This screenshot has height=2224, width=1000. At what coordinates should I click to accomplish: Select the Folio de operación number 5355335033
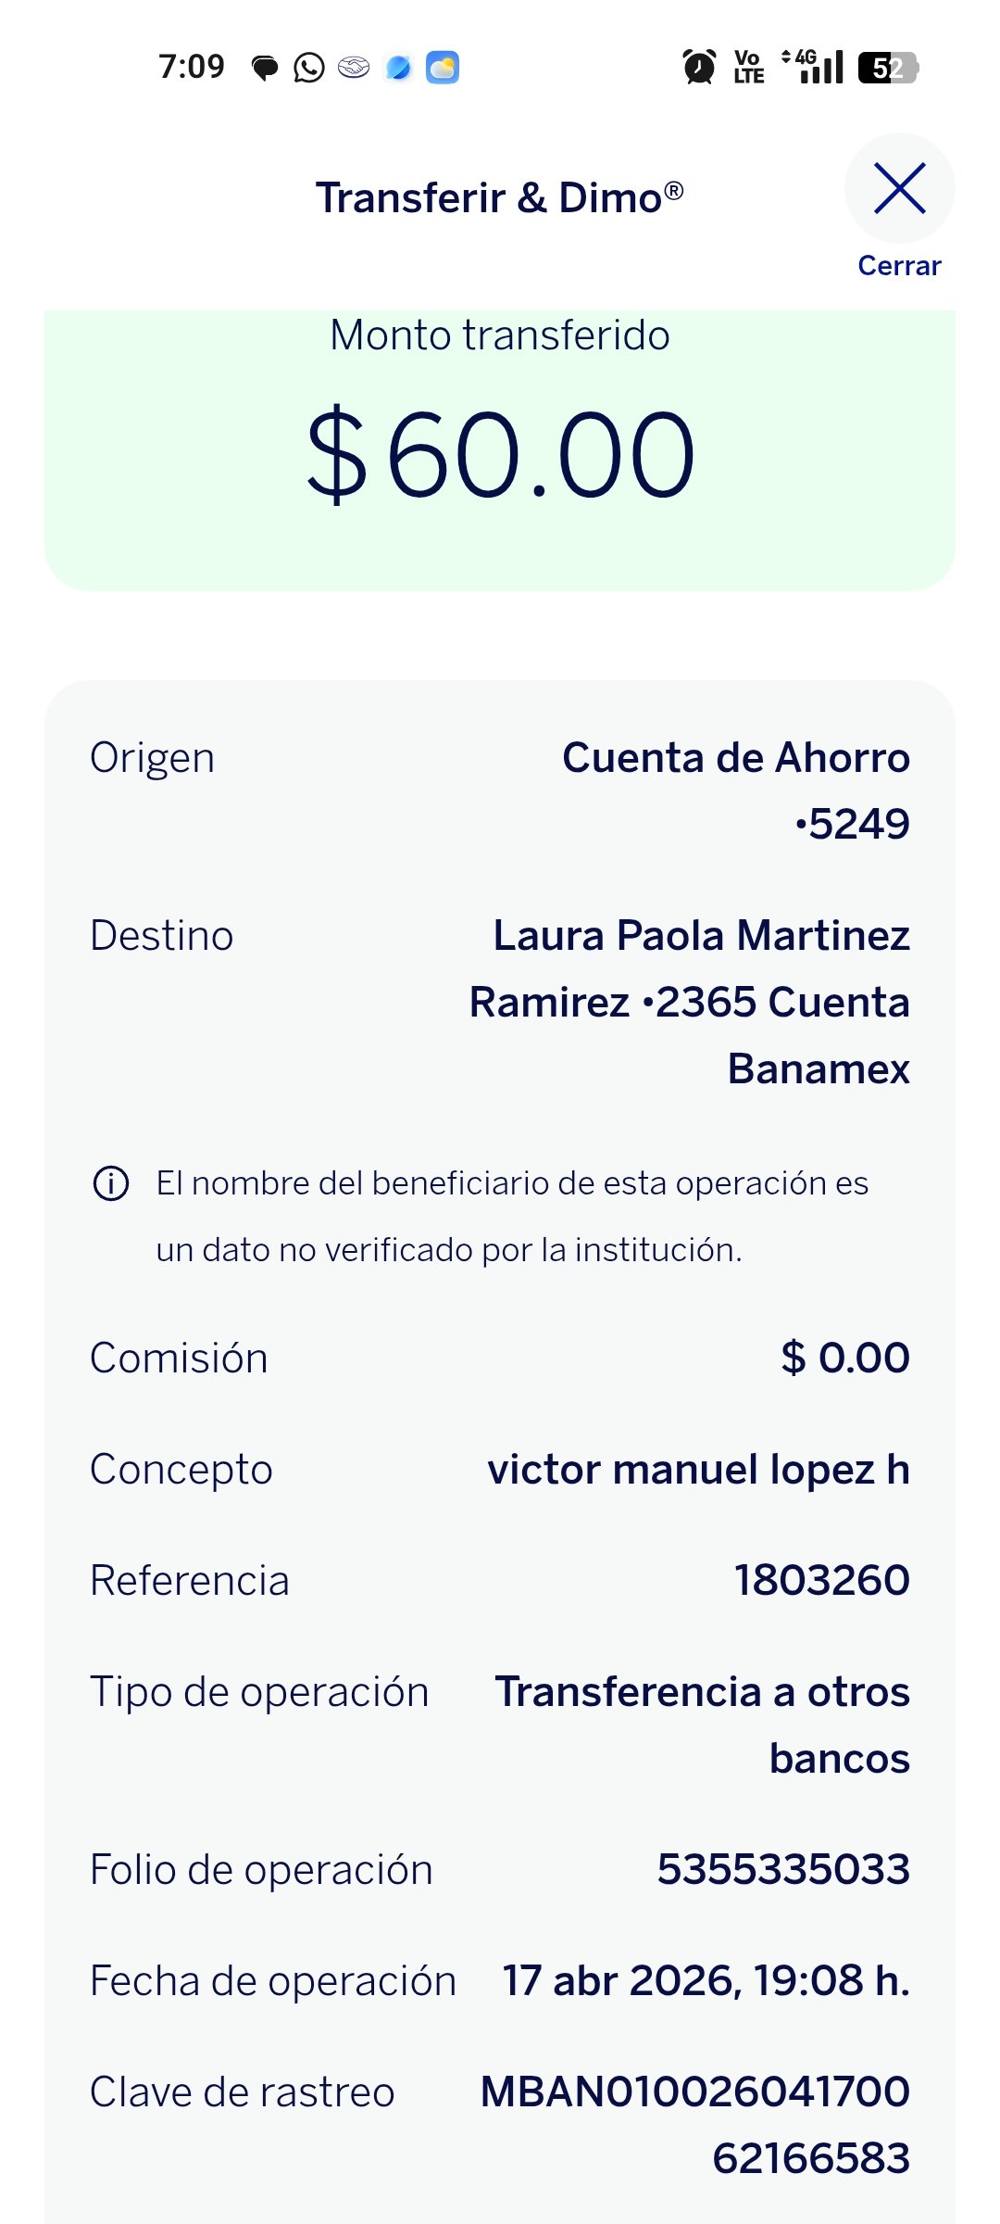tap(783, 1869)
